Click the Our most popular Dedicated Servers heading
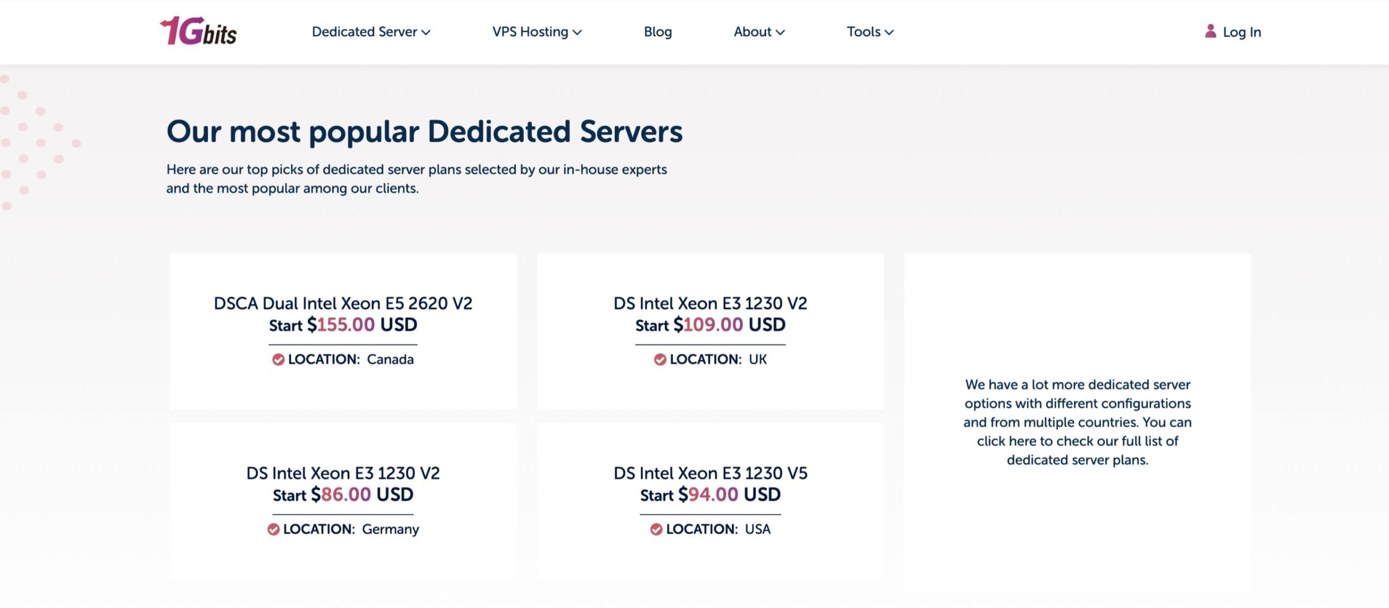This screenshot has height=608, width=1389. click(424, 131)
